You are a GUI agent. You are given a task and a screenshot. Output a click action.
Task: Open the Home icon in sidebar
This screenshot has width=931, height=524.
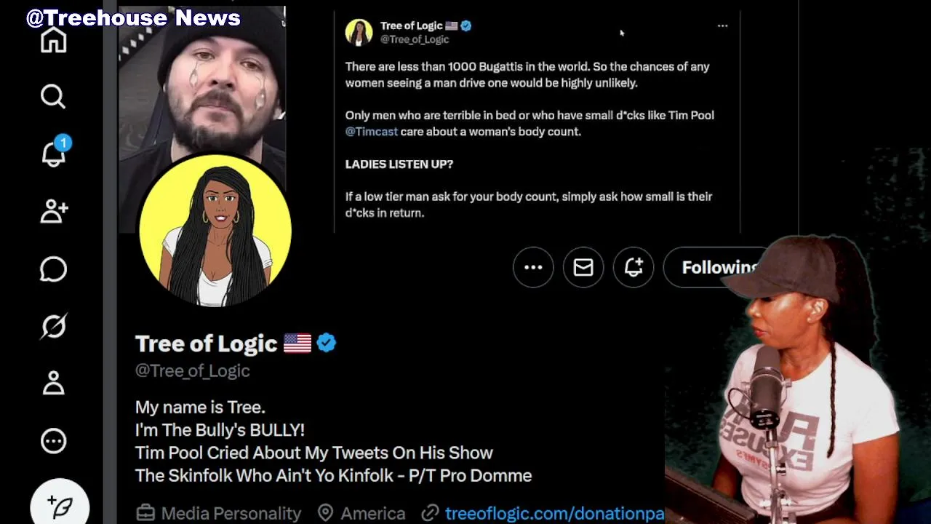click(x=53, y=41)
